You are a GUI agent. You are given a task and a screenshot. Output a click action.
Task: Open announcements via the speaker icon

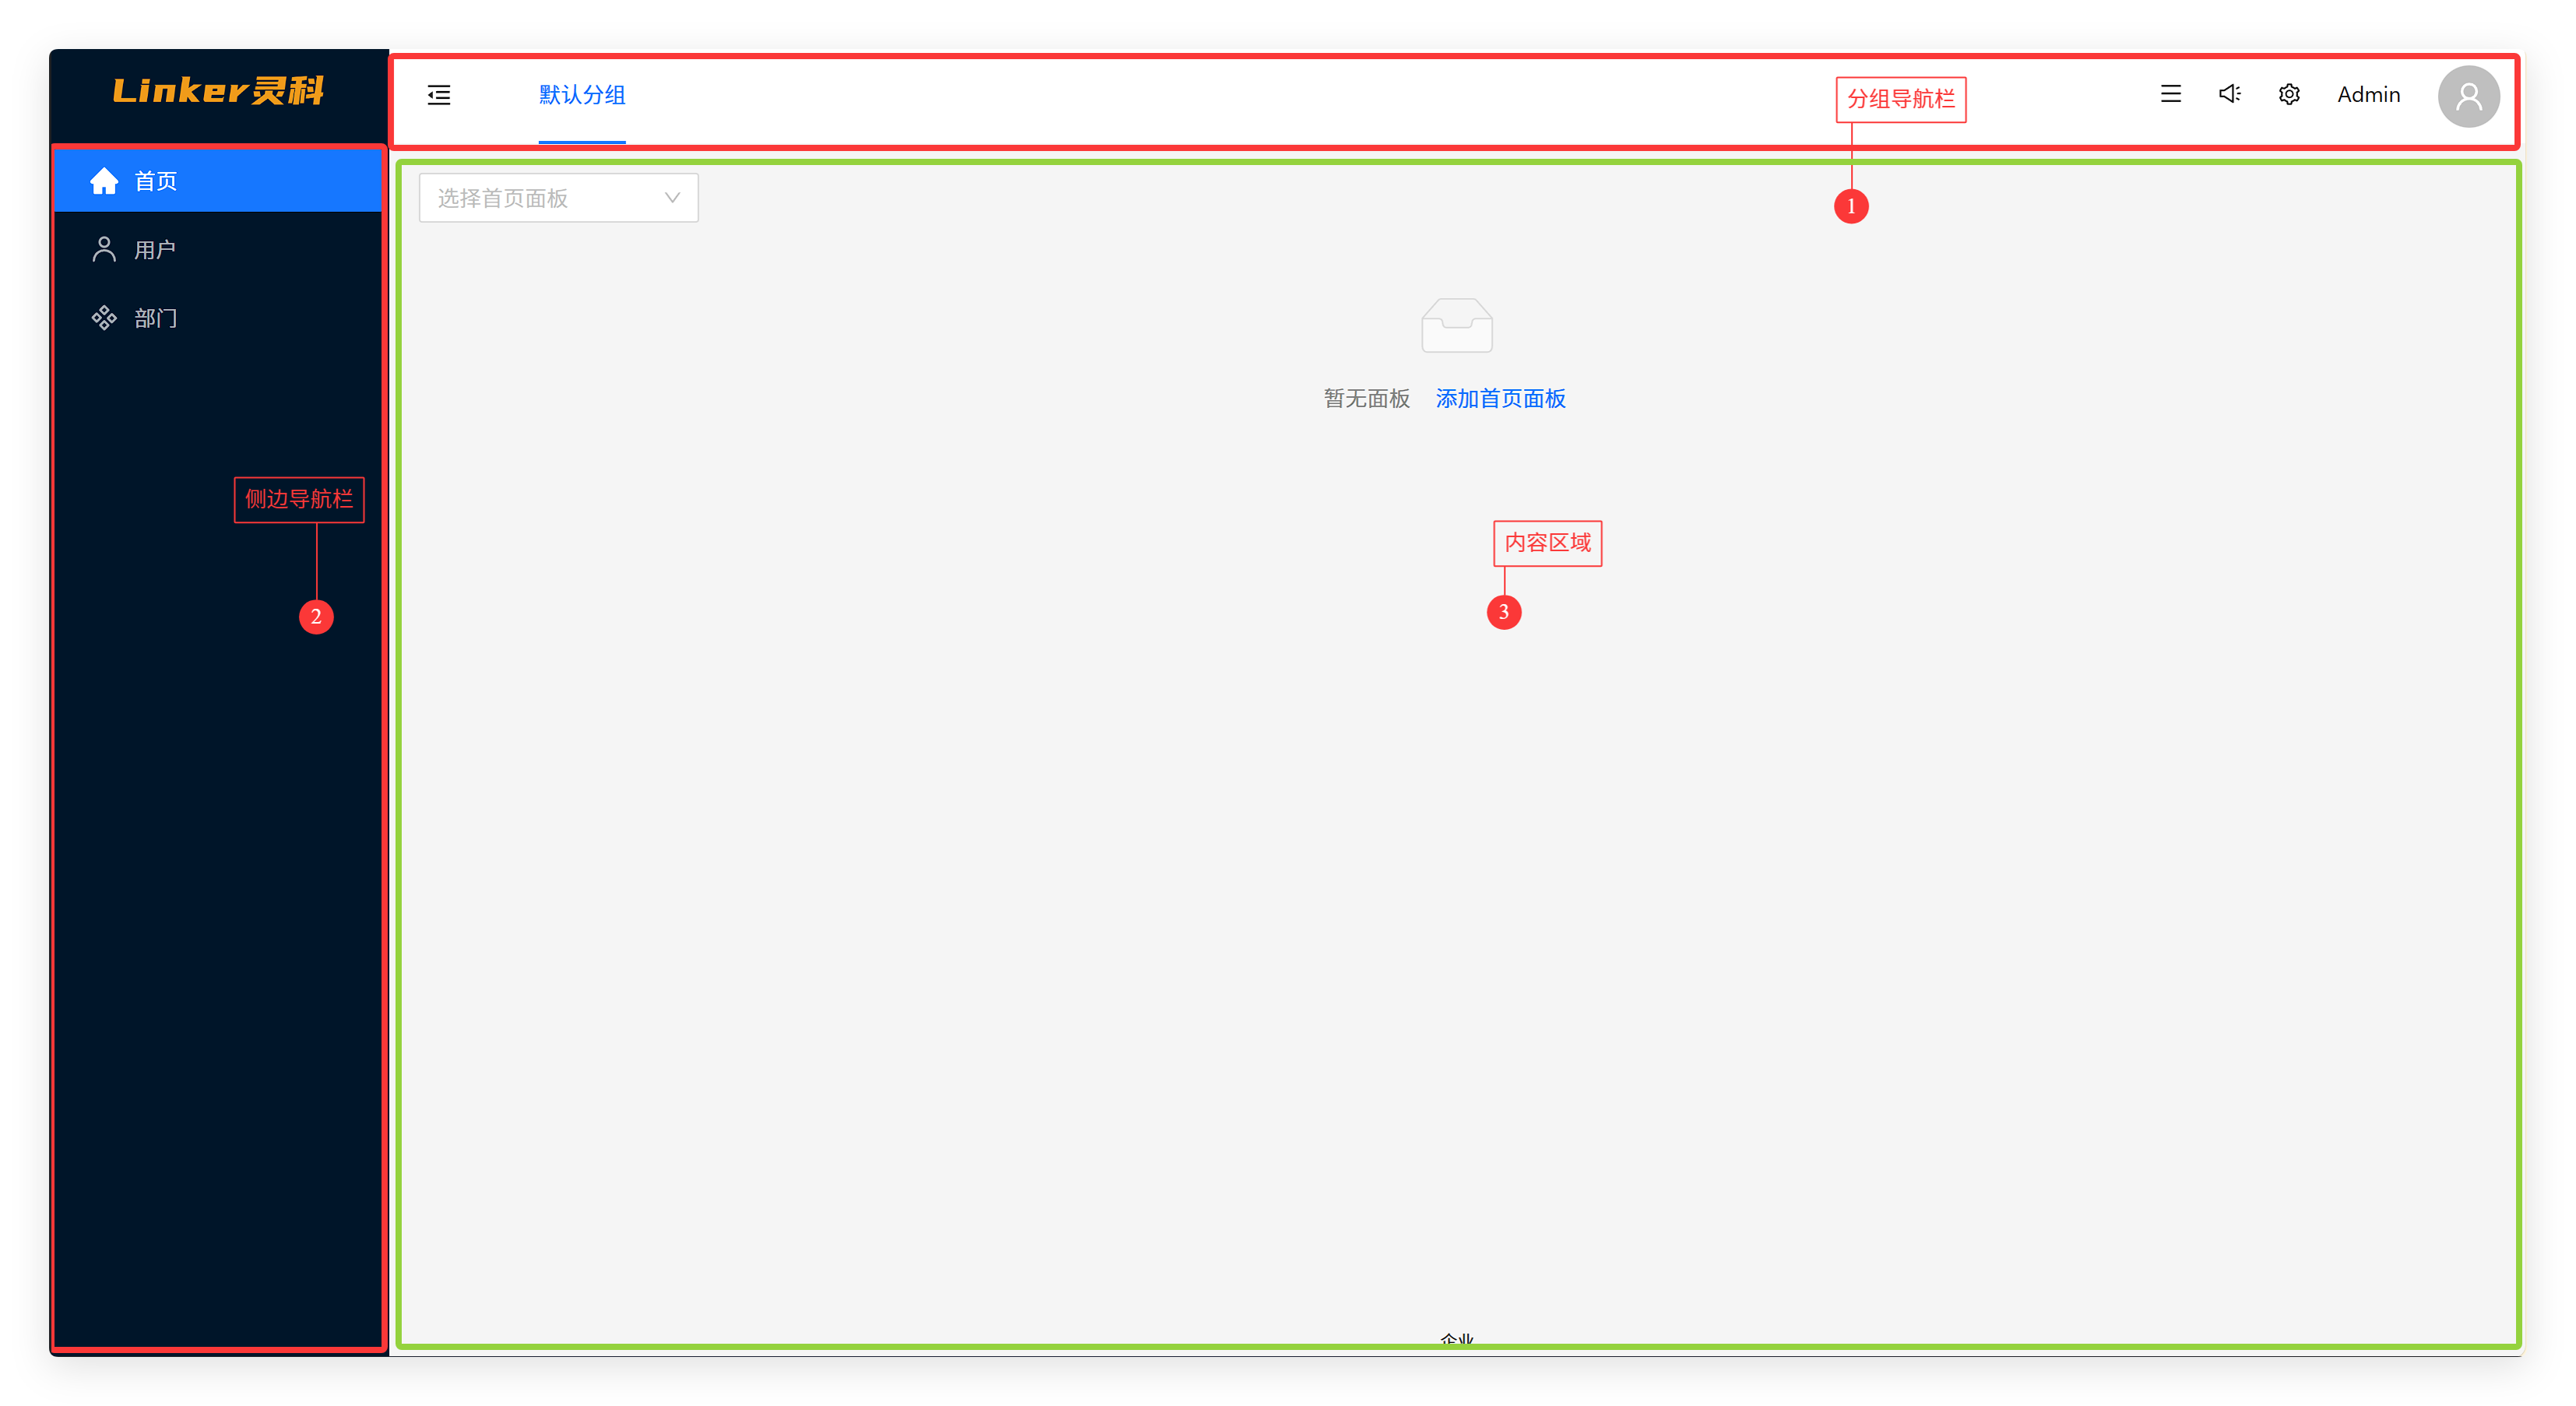(x=2229, y=94)
